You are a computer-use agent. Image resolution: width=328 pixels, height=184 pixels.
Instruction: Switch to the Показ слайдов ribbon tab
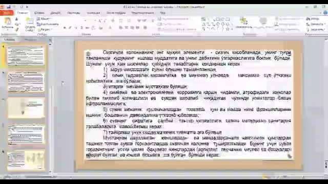pyautogui.click(x=116, y=13)
